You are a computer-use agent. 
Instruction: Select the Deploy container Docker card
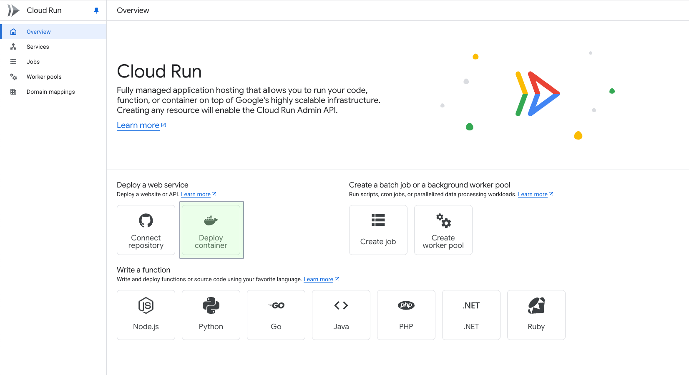211,230
